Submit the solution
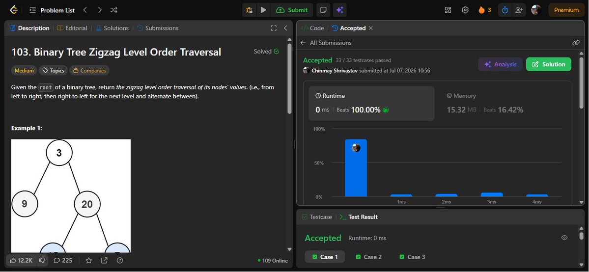This screenshot has height=272, width=589. click(x=292, y=10)
